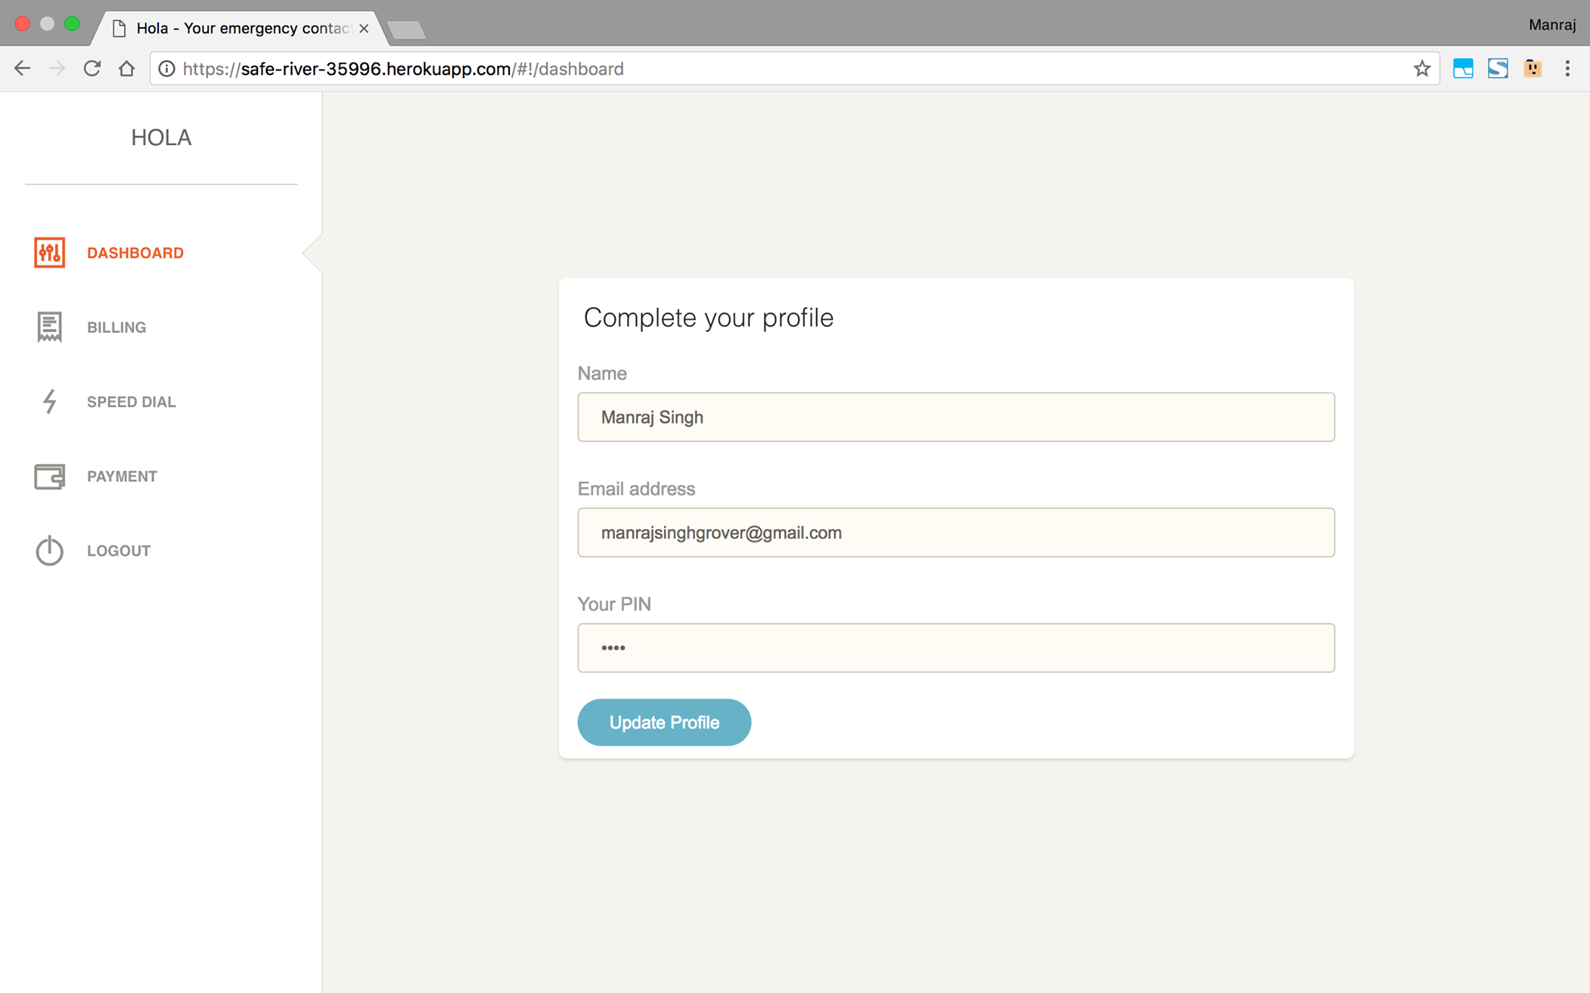This screenshot has width=1590, height=993.
Task: Bookmark page with the star icon
Action: [x=1422, y=69]
